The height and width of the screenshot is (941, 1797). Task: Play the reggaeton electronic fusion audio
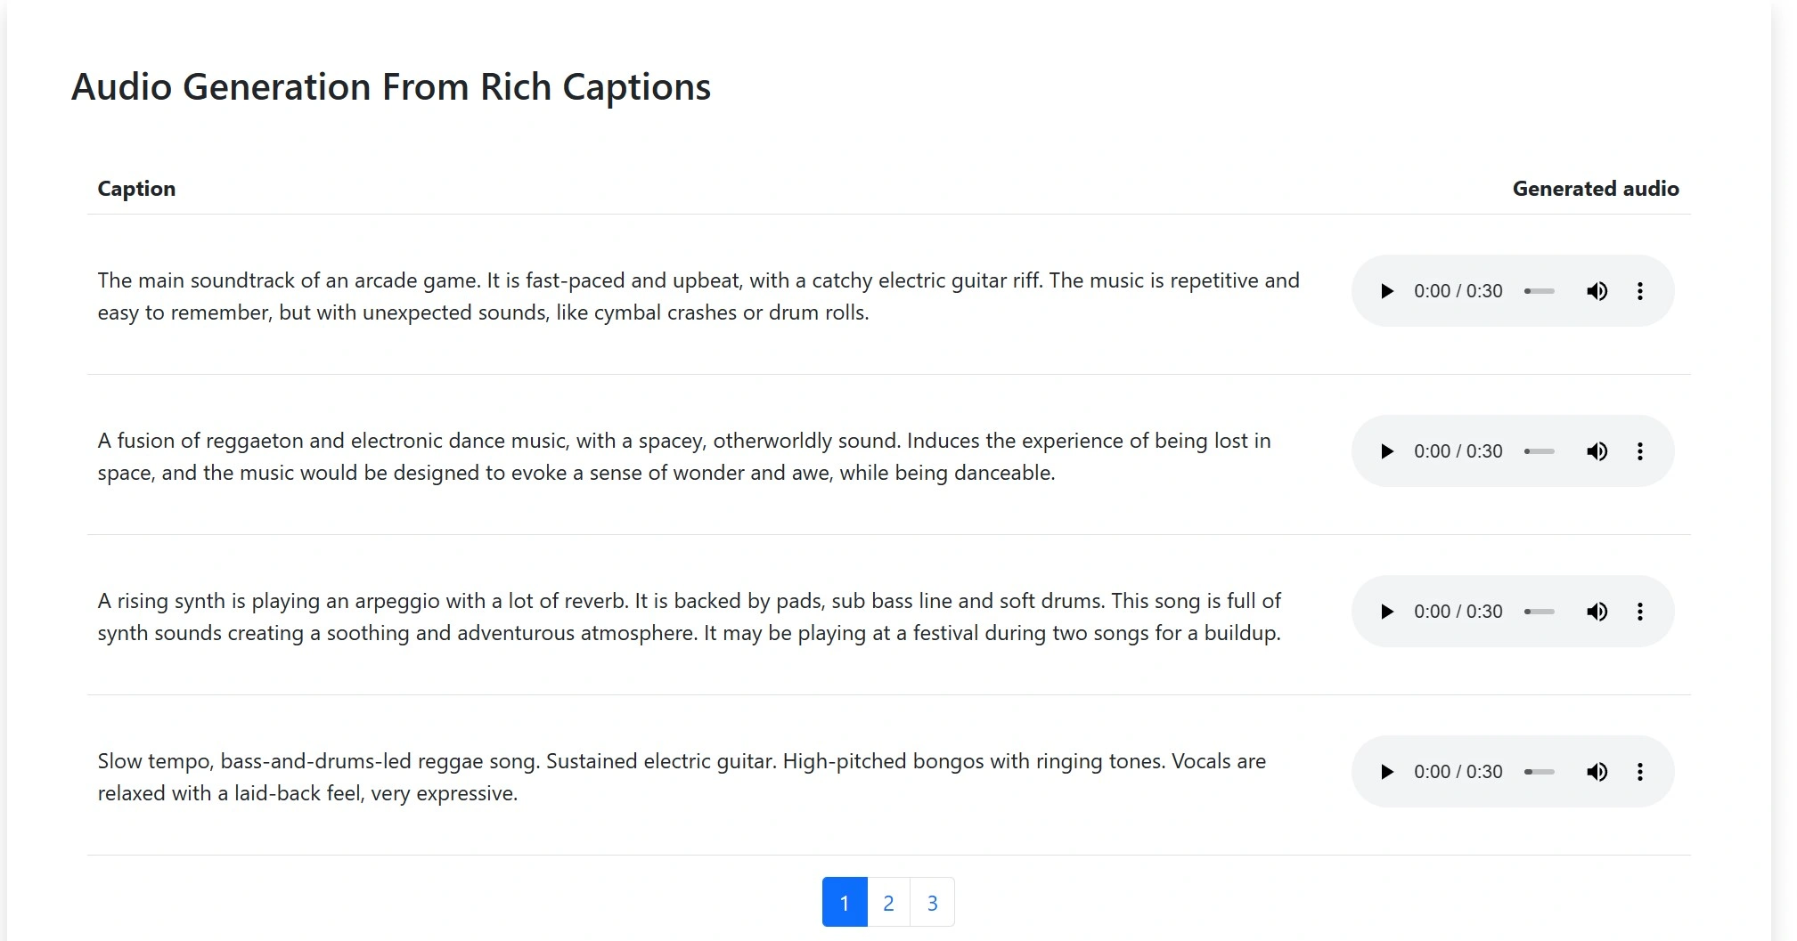[x=1386, y=451]
